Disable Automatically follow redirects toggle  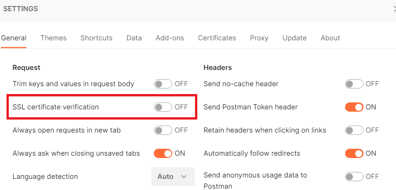(354, 153)
